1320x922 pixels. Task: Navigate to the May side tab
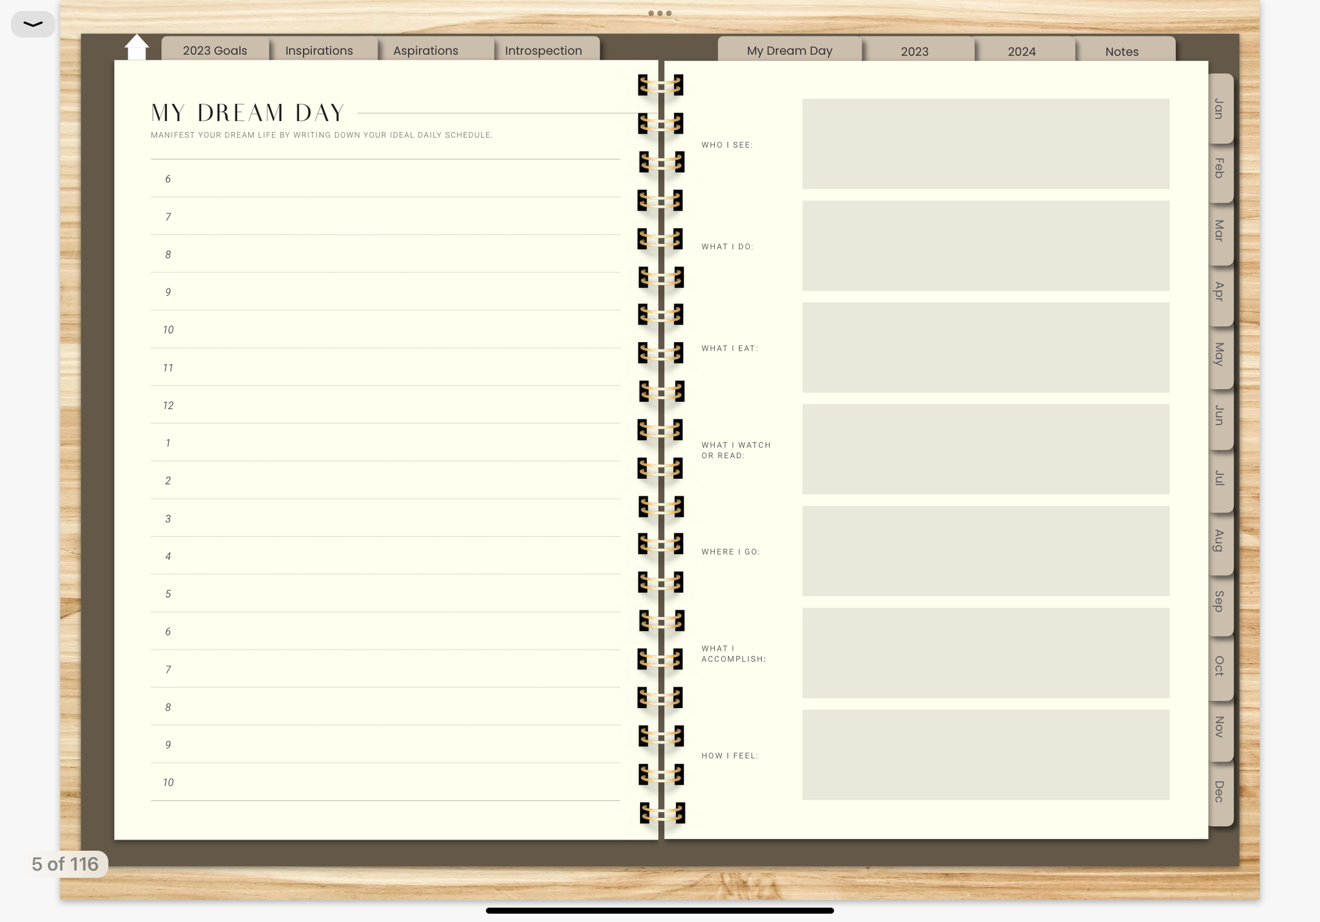click(x=1219, y=354)
